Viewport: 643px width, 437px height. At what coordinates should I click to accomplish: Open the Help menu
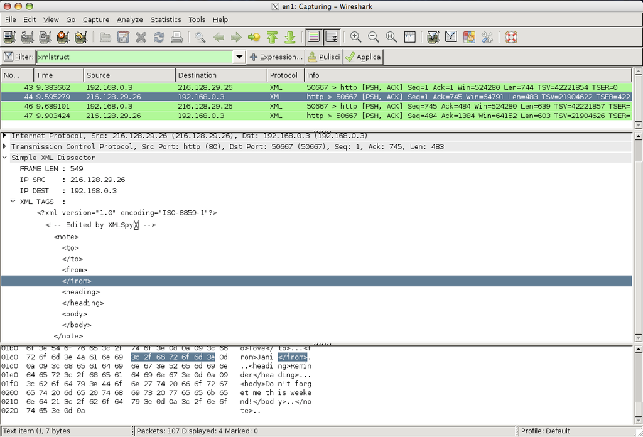220,19
